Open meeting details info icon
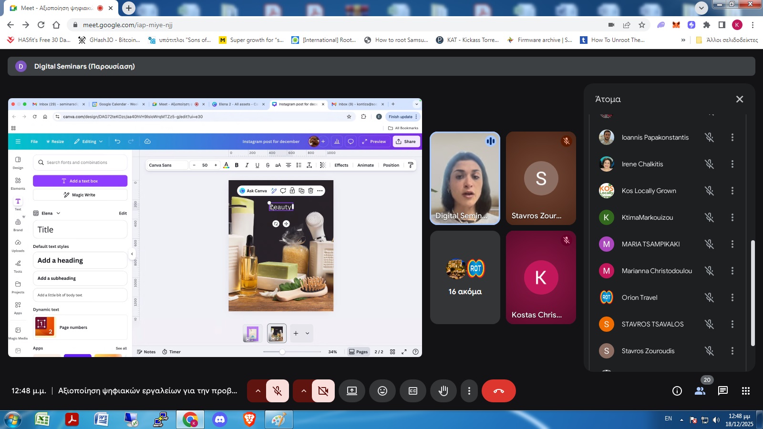The image size is (763, 429). (x=677, y=391)
